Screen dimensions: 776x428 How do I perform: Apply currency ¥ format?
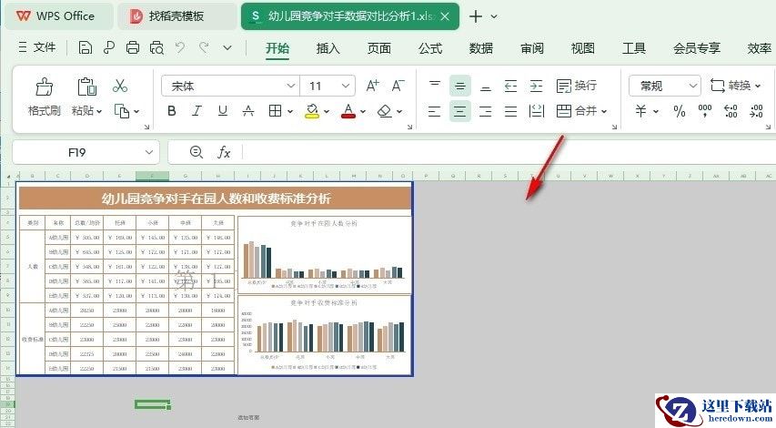tap(640, 111)
